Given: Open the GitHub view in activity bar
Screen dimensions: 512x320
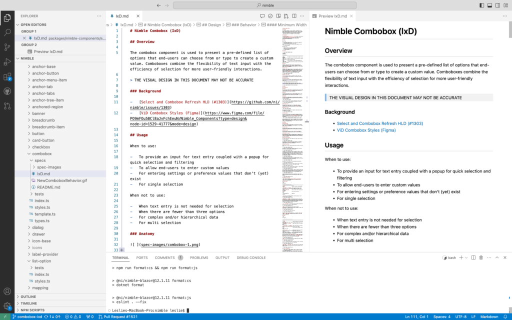Looking at the screenshot, I should [7, 91].
